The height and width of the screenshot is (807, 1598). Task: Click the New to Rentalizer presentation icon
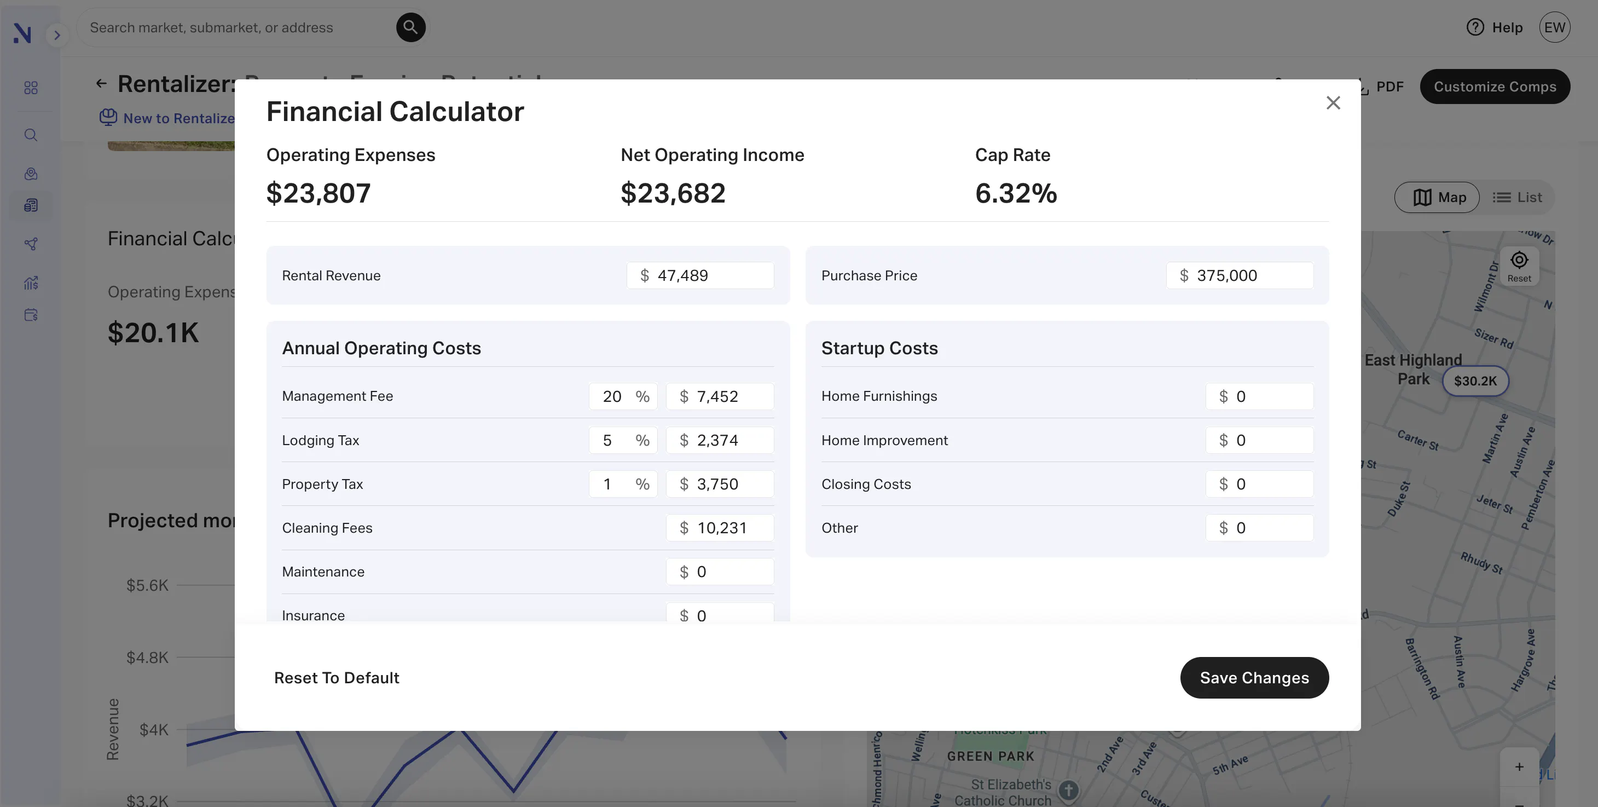pyautogui.click(x=108, y=117)
